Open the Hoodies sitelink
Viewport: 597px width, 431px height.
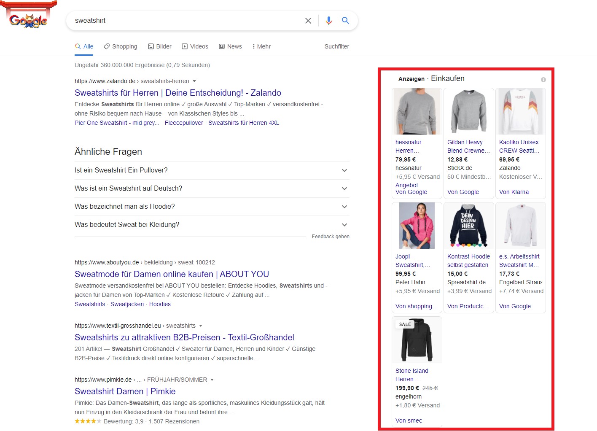(160, 304)
